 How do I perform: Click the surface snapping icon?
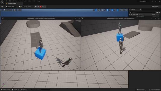point(105,10)
